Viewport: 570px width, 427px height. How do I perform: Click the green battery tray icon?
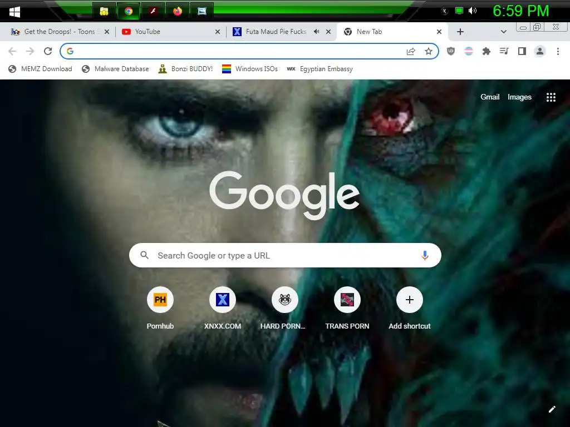click(459, 11)
